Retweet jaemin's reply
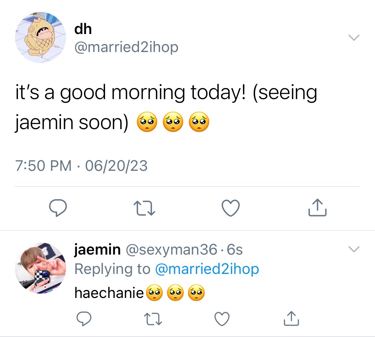 (x=153, y=319)
